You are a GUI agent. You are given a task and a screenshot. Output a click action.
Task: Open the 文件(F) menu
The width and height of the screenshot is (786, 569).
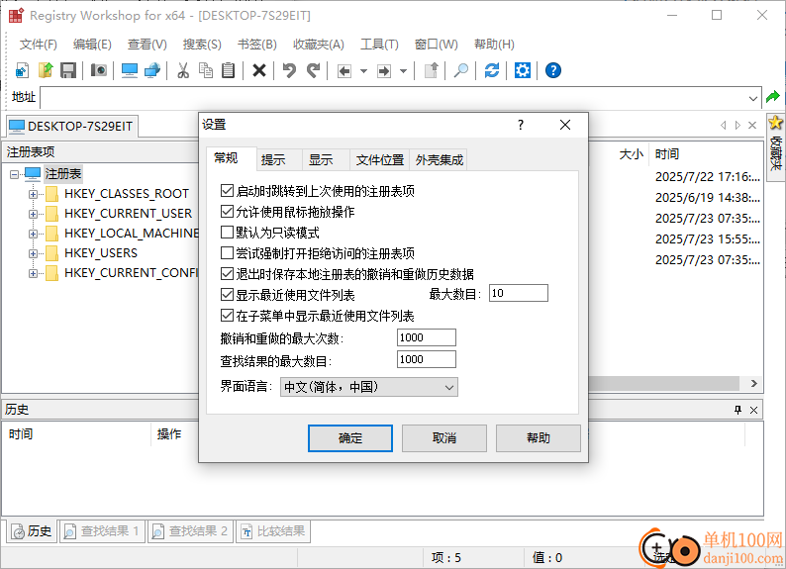(38, 45)
